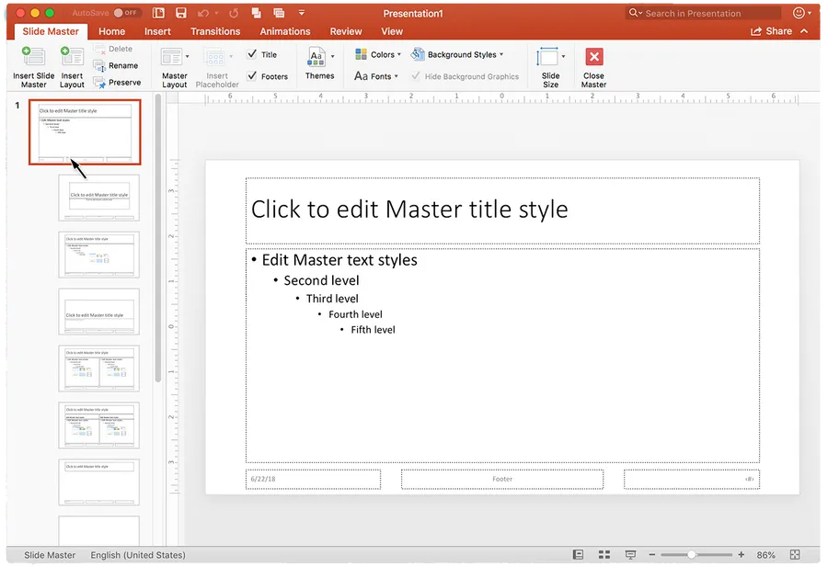Open the Colors menu
The width and height of the screenshot is (828, 567).
(x=377, y=54)
